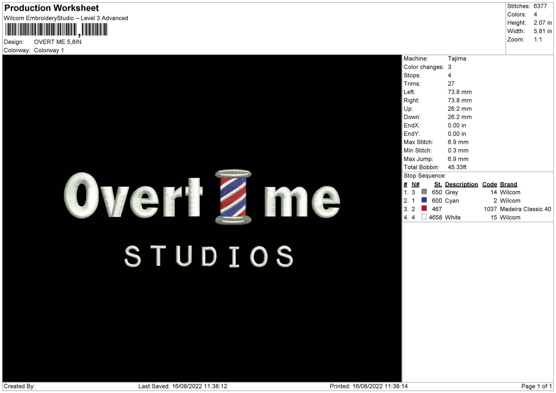This screenshot has width=556, height=393.
Task: Click the Color changes value 3
Action: point(449,67)
